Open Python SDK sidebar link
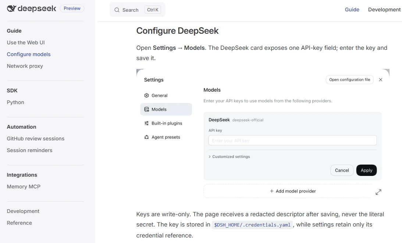402x243 pixels. [15, 102]
